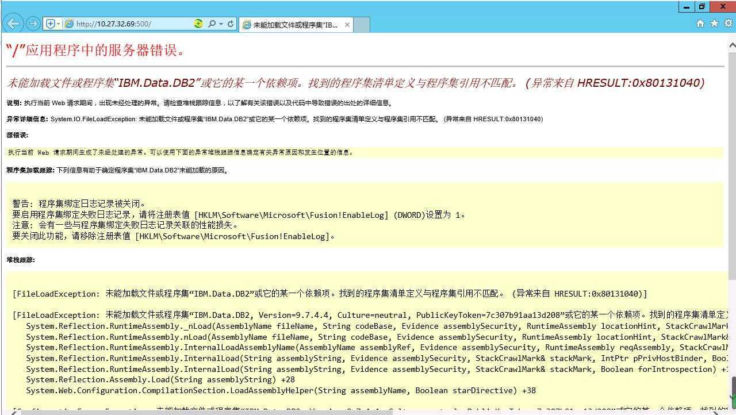Open the Home page via house icon
Viewport: 736px width, 415px height.
pos(700,24)
